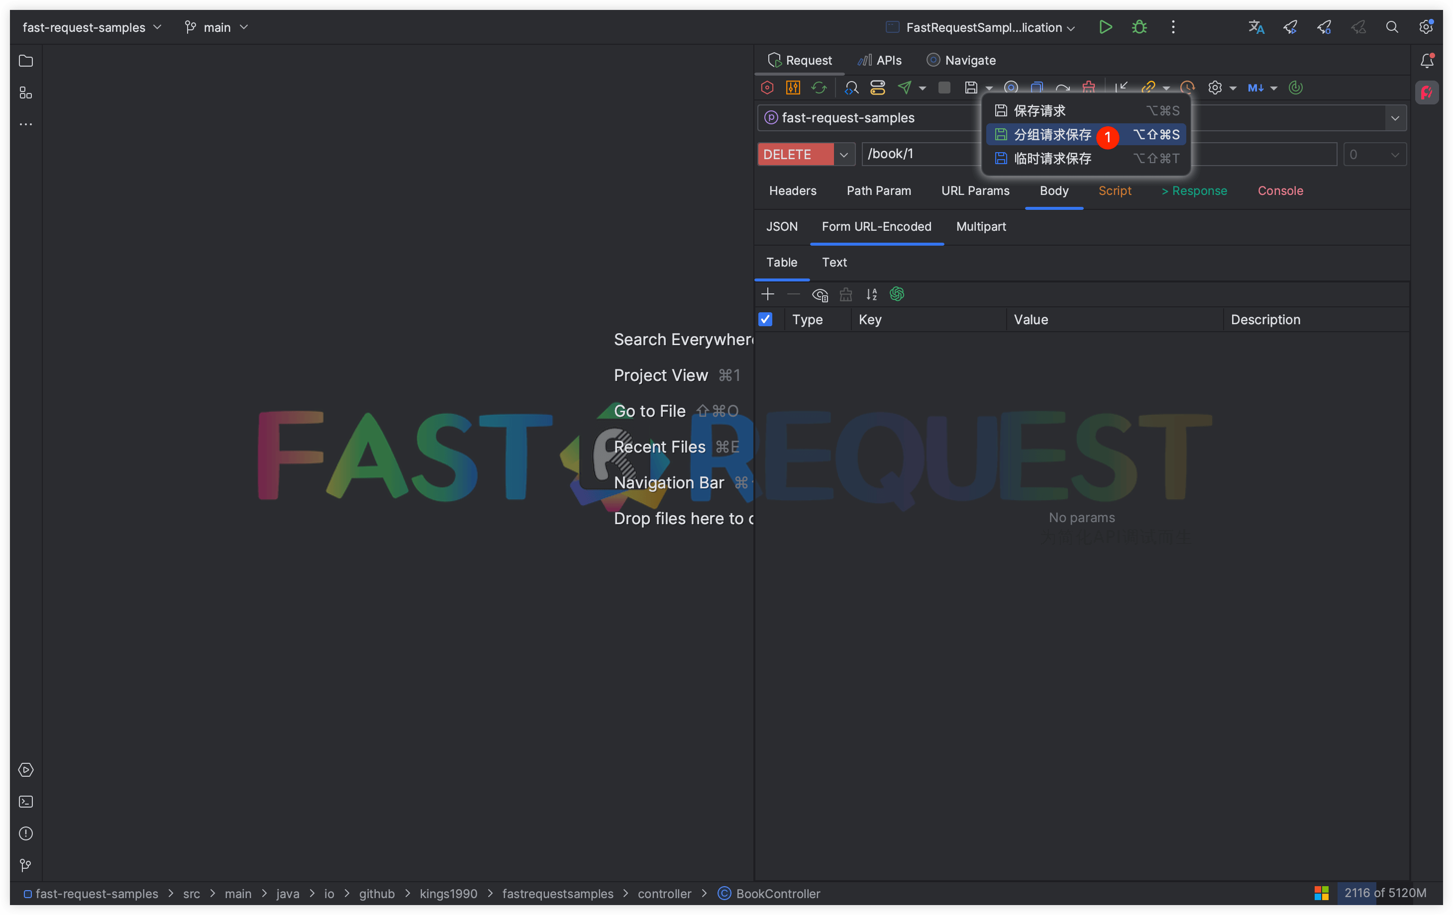Screen dimensions: 1453x915
Task: Toggle the select-all checkbox in params table
Action: point(765,319)
